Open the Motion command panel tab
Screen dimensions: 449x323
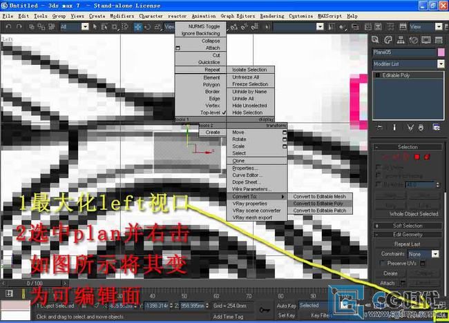pos(414,40)
